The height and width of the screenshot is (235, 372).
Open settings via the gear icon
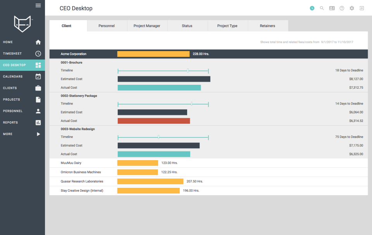(352, 8)
